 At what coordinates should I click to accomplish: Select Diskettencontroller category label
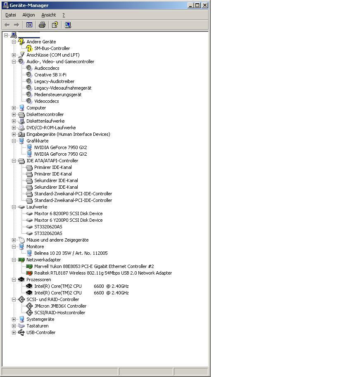click(45, 114)
